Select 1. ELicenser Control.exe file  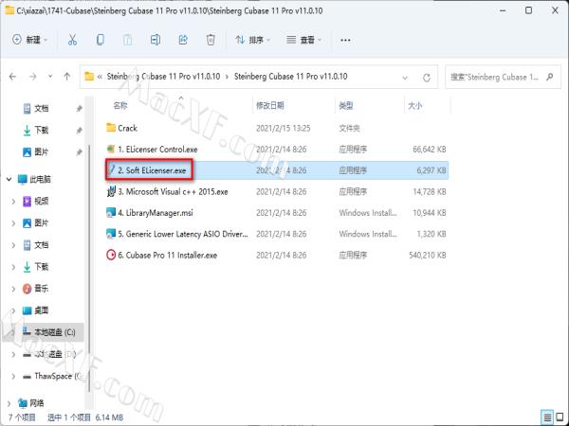coord(277,149)
